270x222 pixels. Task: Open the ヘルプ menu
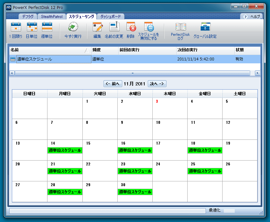255,17
